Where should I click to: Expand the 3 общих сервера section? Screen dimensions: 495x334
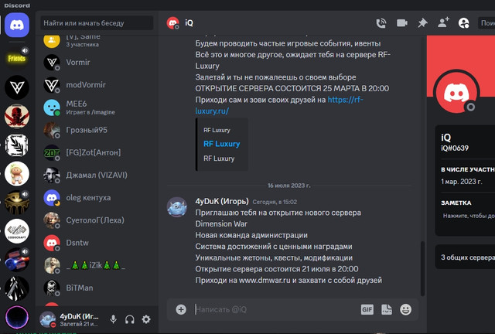point(465,257)
